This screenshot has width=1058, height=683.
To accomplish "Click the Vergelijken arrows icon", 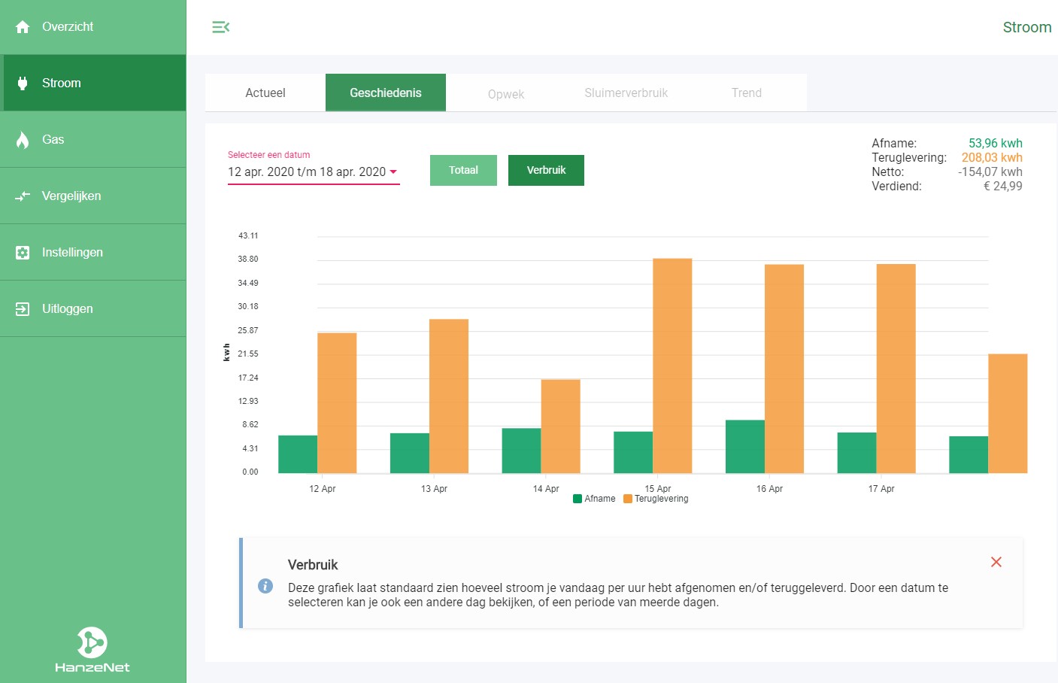I will pos(23,196).
